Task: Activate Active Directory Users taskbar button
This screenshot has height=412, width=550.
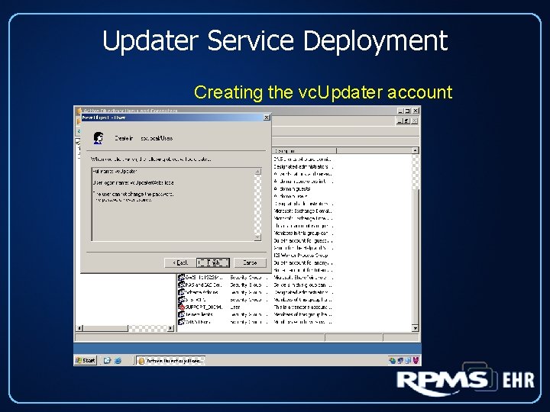Action: coord(170,360)
